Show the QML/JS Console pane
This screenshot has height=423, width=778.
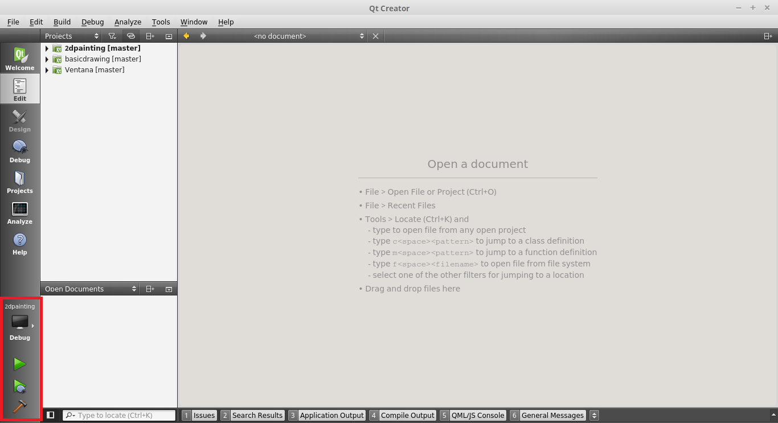(473, 416)
